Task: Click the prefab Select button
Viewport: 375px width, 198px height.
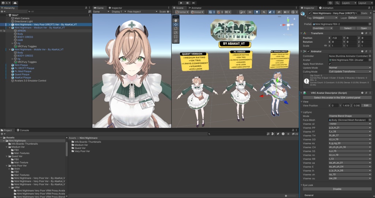Action: pyautogui.click(x=348, y=28)
